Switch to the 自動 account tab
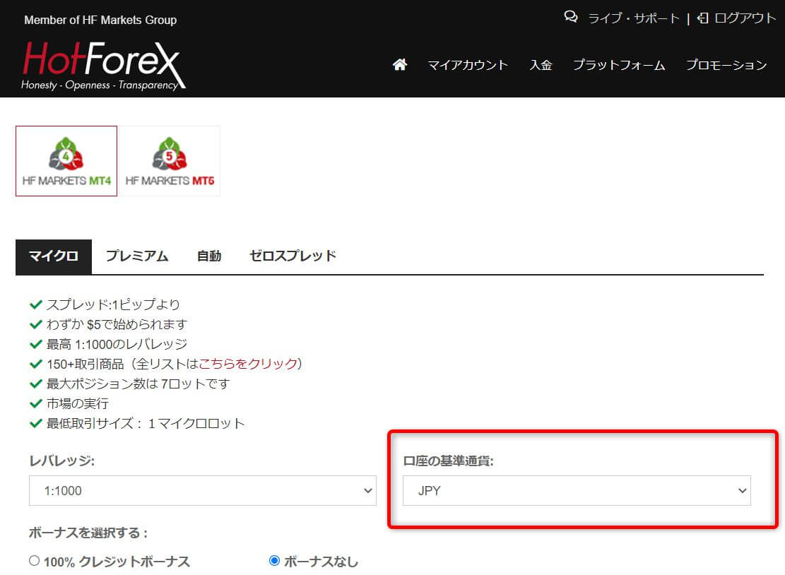The image size is (785, 575). pyautogui.click(x=209, y=256)
